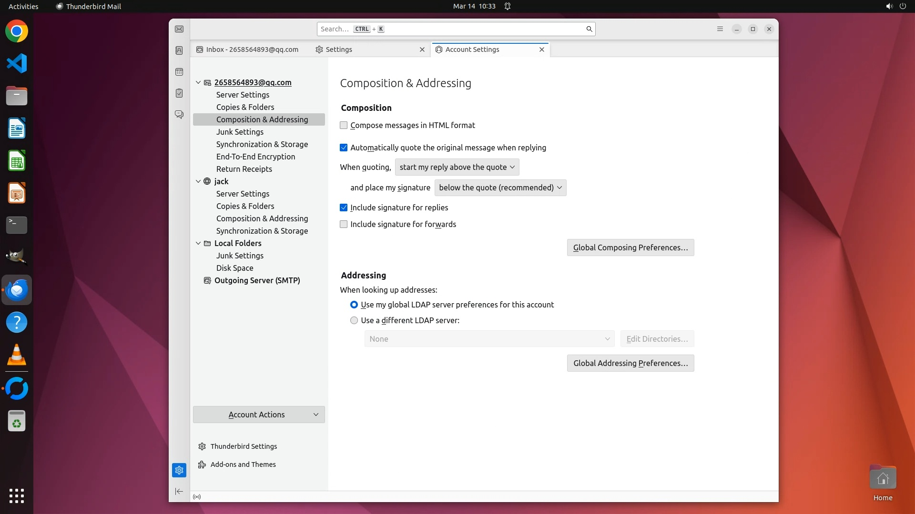The image size is (915, 514).
Task: Collapse the spaces toolbar arrow icon
Action: click(179, 491)
